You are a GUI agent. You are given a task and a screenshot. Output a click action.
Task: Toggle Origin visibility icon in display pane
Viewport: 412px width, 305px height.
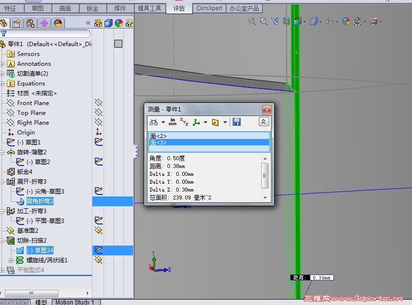[99, 132]
